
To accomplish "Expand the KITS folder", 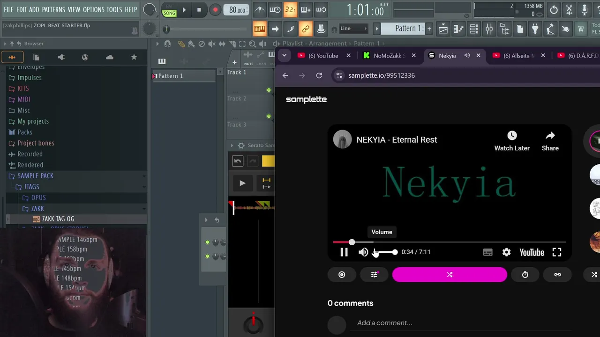I will click(x=19, y=88).
